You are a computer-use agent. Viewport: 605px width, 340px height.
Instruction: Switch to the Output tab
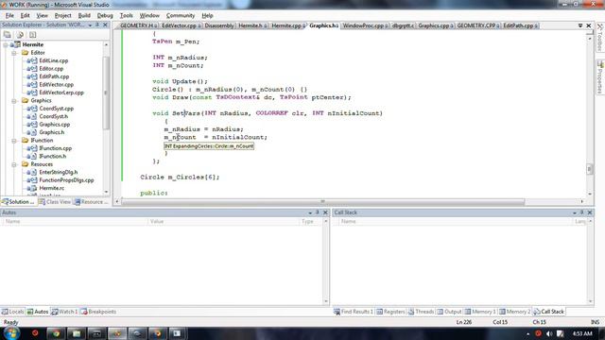coord(450,312)
